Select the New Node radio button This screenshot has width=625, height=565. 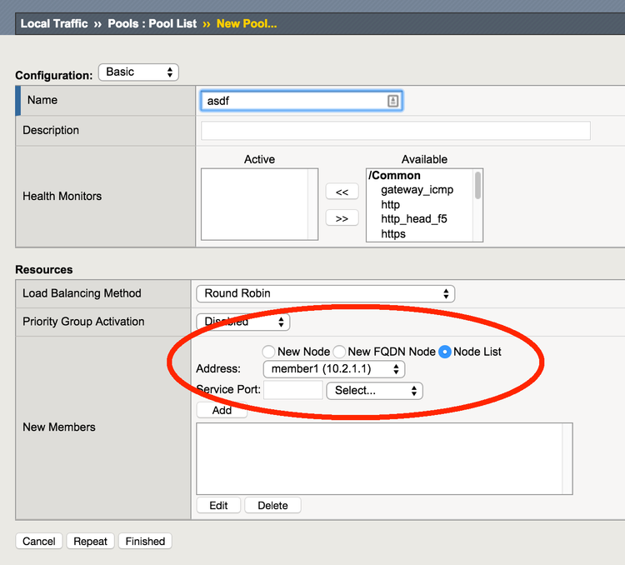[268, 352]
